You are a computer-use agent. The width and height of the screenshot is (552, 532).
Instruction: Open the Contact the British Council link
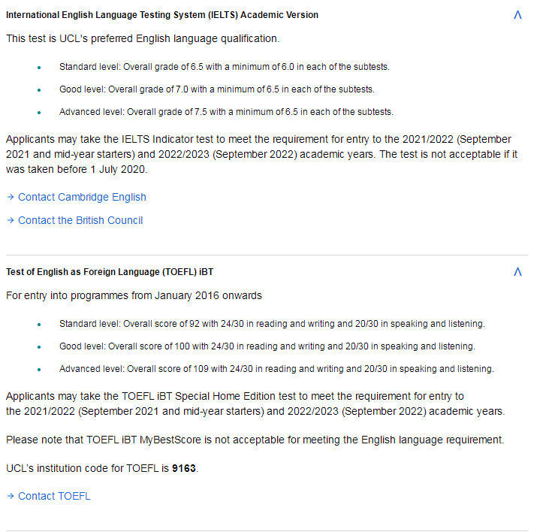tap(80, 220)
